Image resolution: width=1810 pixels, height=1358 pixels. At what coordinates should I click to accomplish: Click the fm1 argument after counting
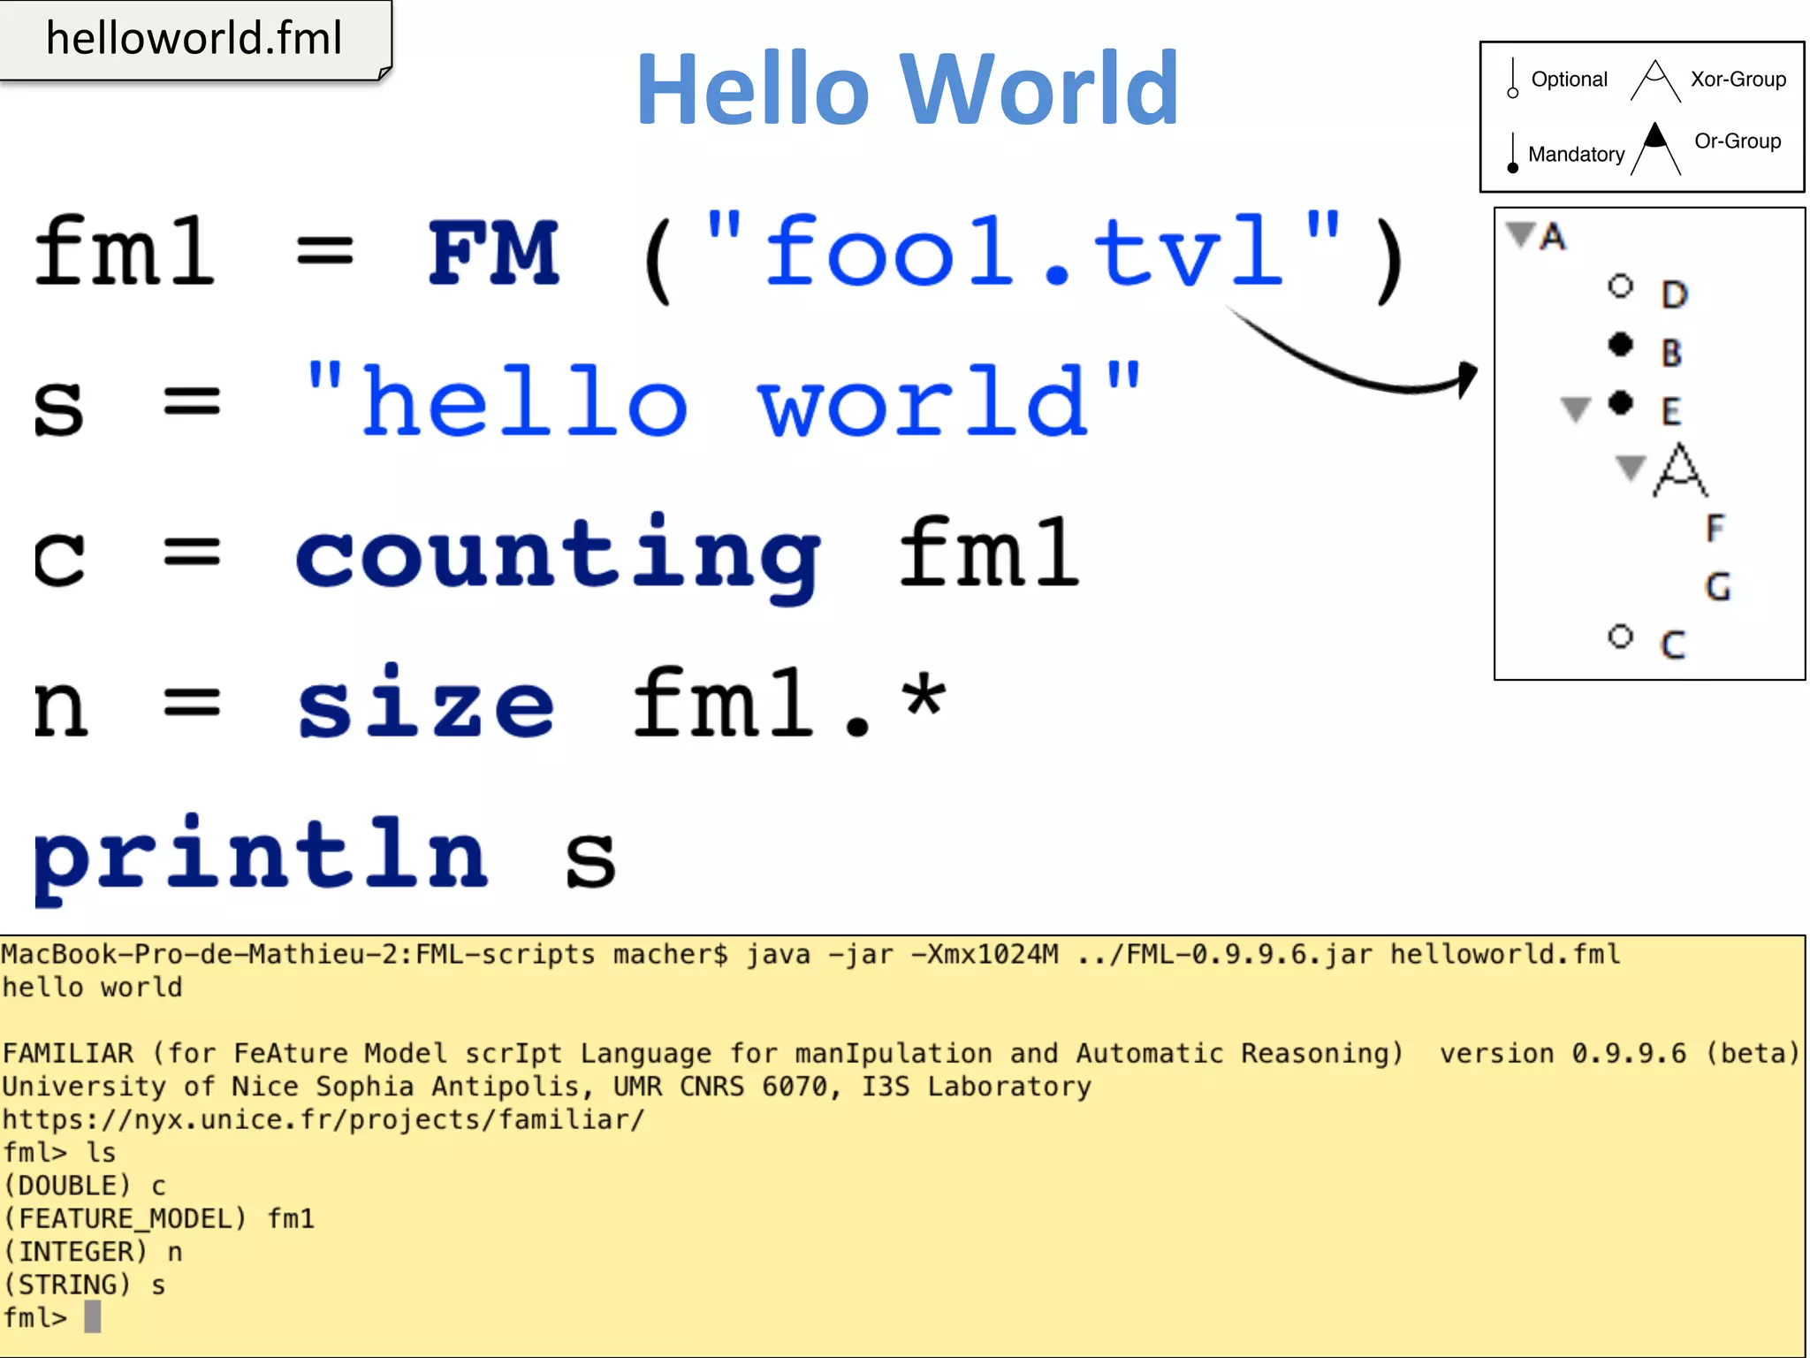pos(990,553)
